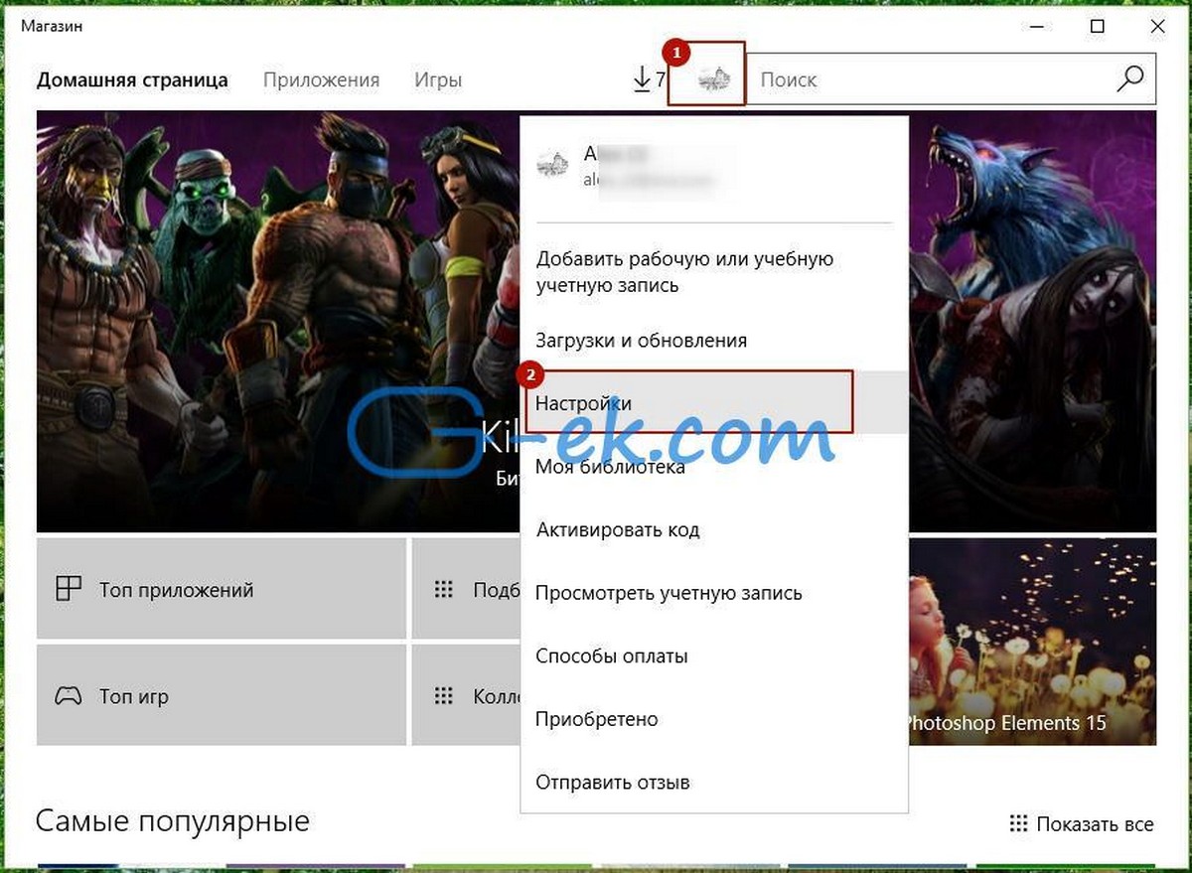Click Показать все link
The image size is (1192, 873).
point(1095,824)
